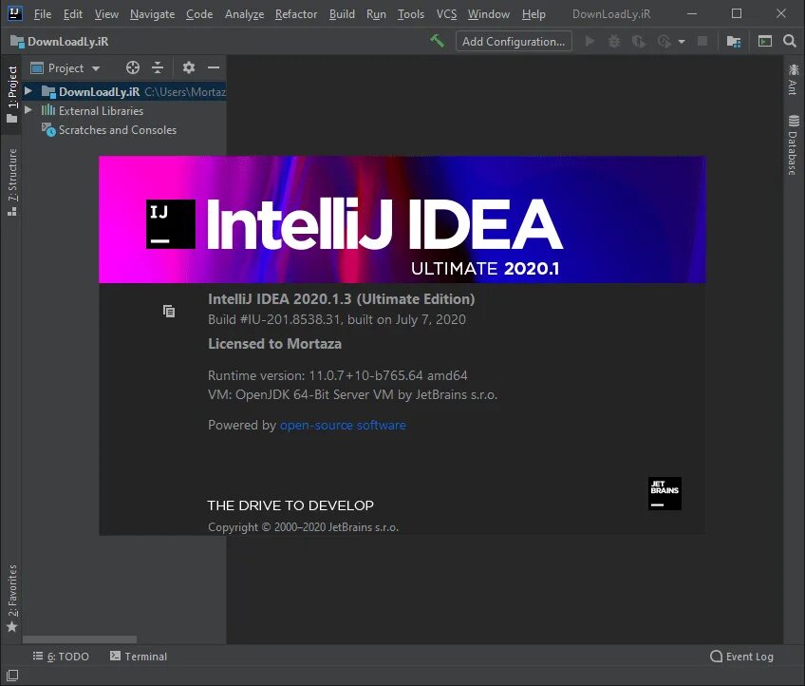Open the Help menu
The width and height of the screenshot is (805, 686).
pos(534,14)
